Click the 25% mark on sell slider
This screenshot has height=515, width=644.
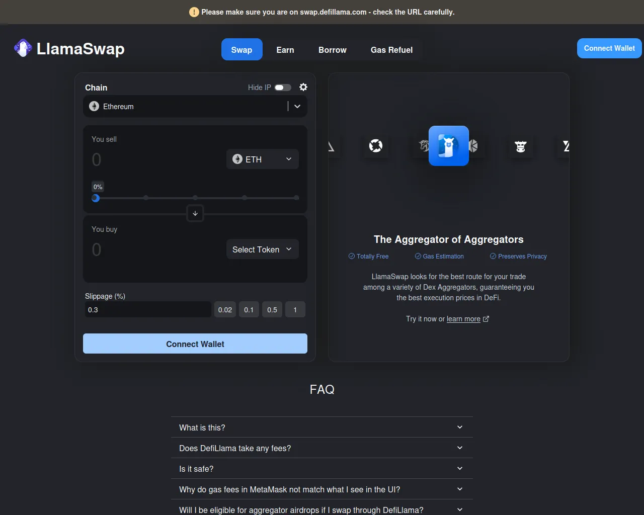tap(146, 198)
